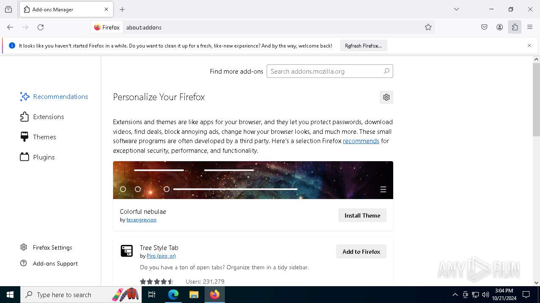The image size is (540, 303).
Task: Click Colorful nebulae theme preview image
Action: point(253,180)
